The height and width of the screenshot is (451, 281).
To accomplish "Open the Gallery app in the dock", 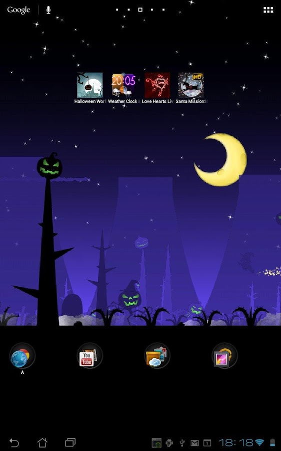I will 224,356.
